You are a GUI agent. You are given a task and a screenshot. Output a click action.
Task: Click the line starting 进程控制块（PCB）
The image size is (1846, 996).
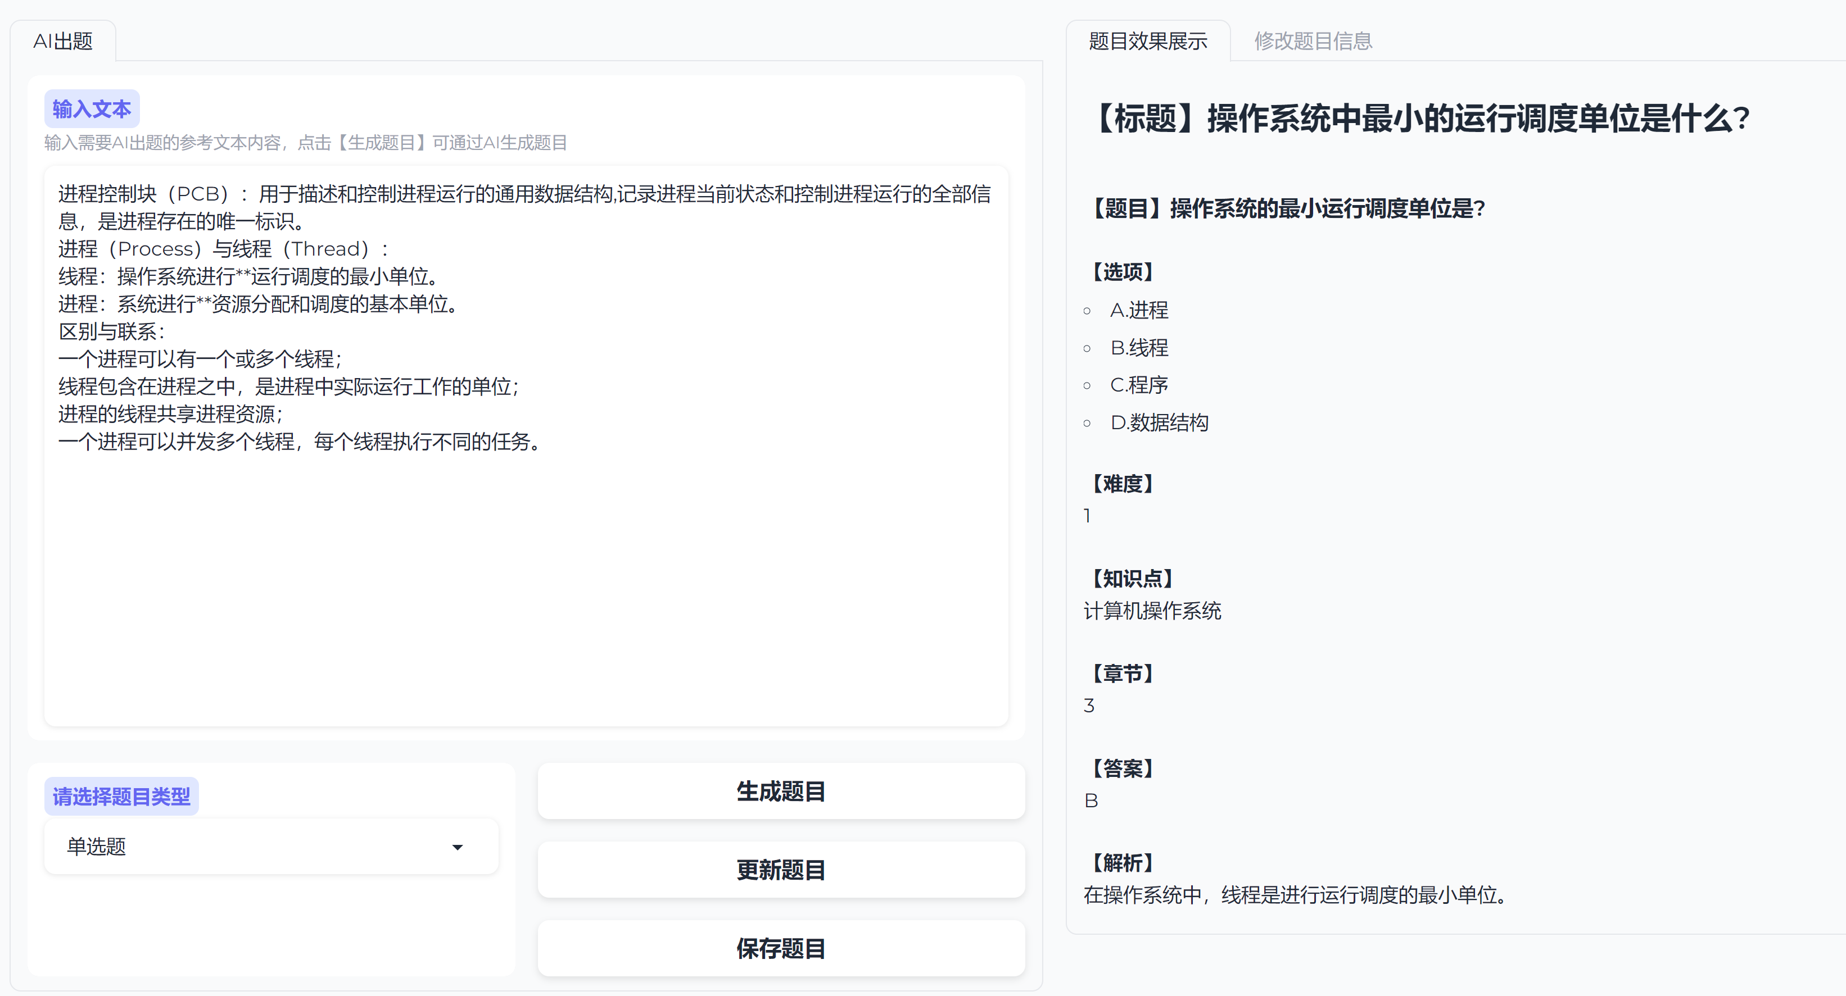(524, 208)
